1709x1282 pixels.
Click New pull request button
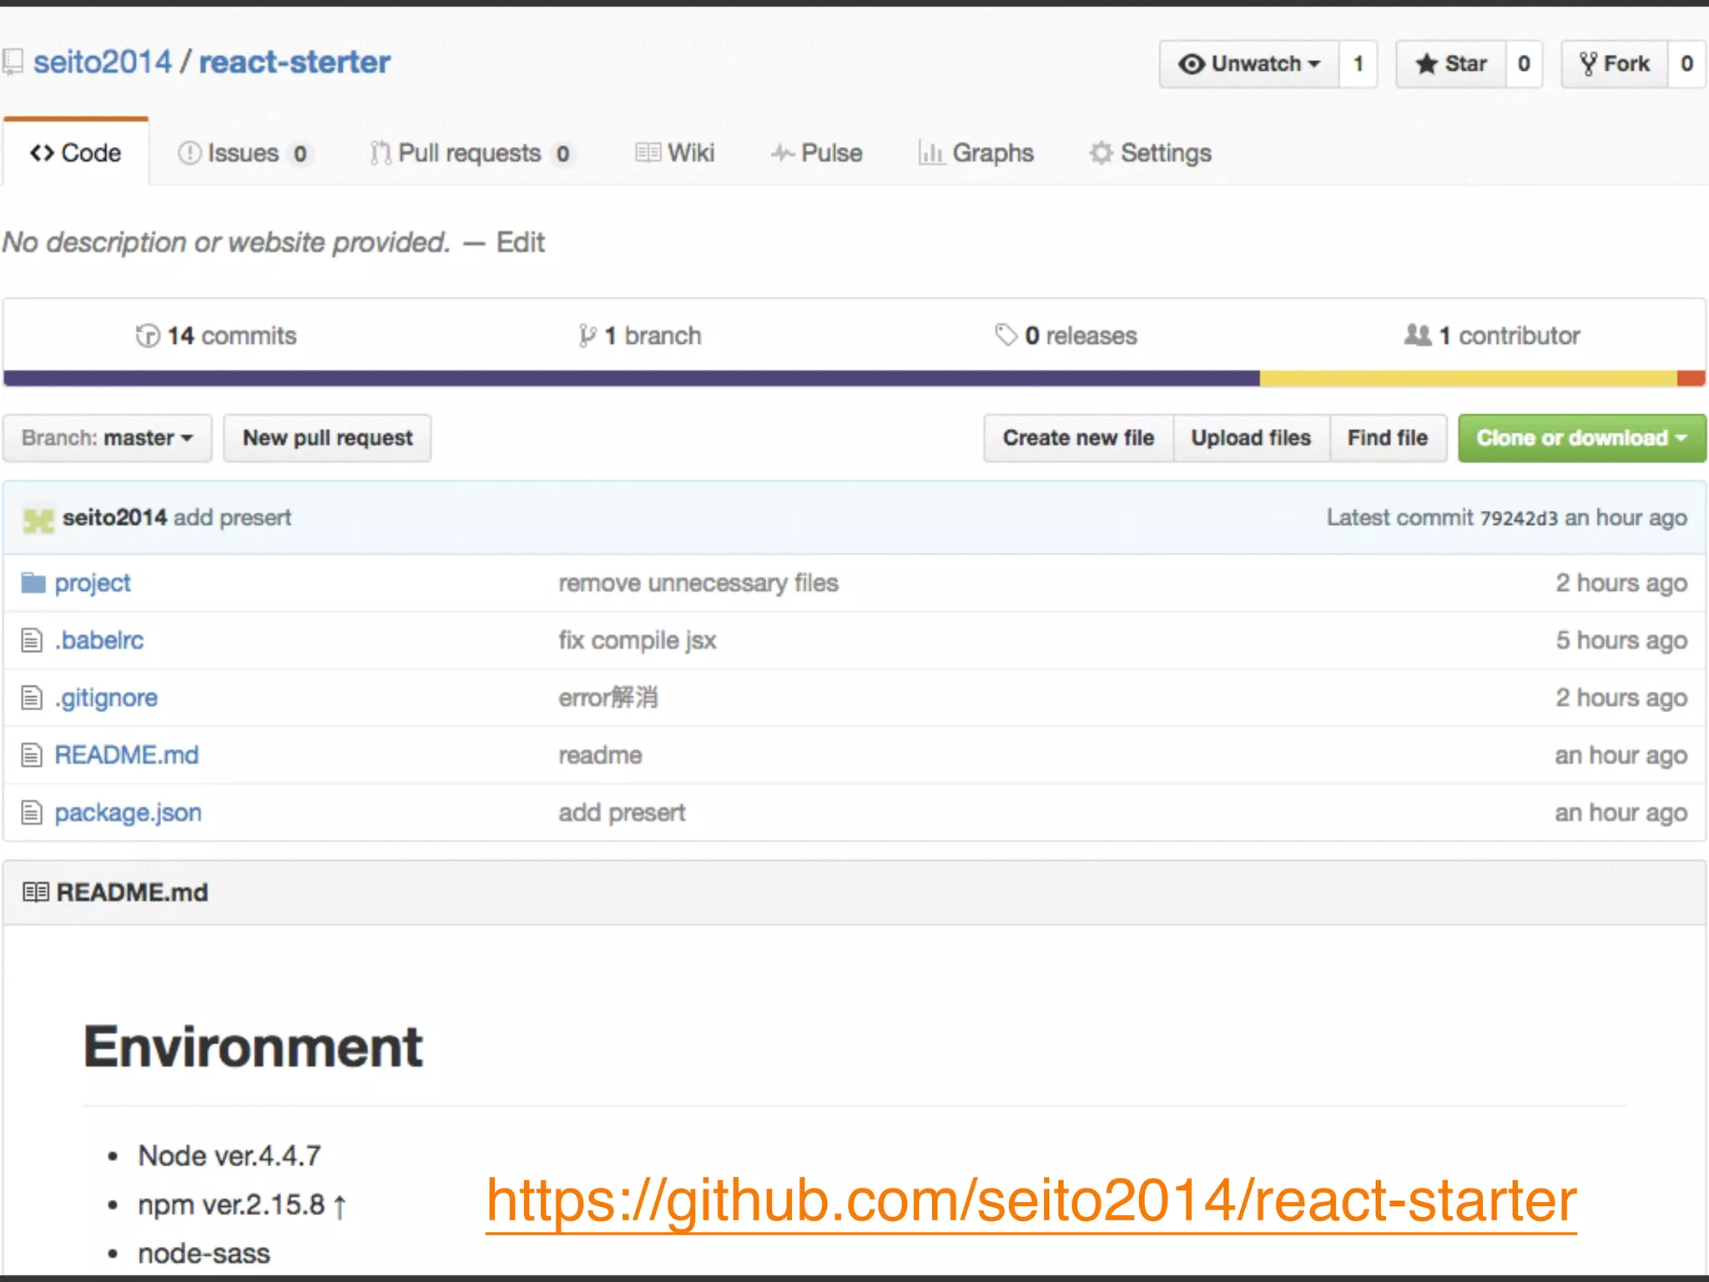point(327,438)
